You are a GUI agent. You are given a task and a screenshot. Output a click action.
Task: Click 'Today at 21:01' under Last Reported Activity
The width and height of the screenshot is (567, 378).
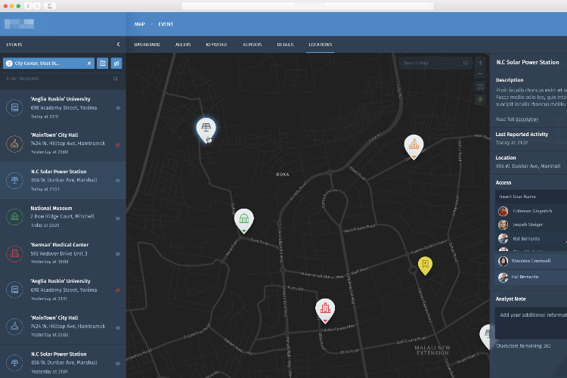(x=512, y=143)
